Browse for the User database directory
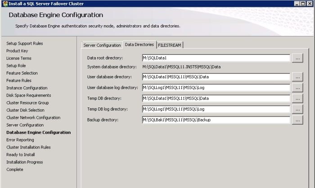 297,77
